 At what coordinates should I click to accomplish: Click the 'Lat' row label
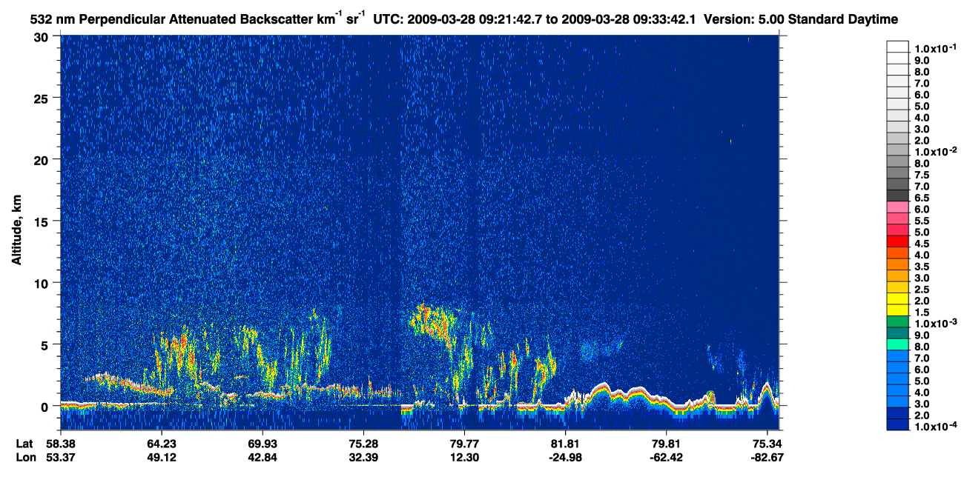click(24, 444)
